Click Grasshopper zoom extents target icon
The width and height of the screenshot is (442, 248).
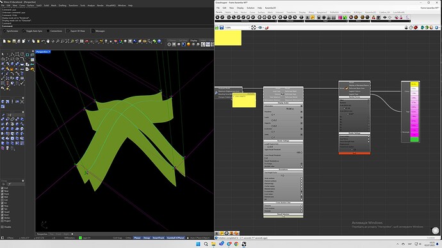(254, 27)
